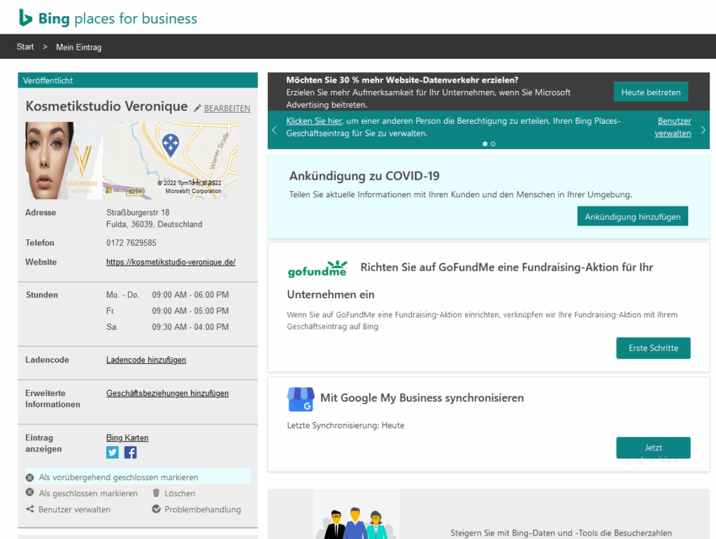Viewport: 716px width, 539px height.
Task: Open the kosmetikstudio-veronique.de website link
Action: click(171, 262)
